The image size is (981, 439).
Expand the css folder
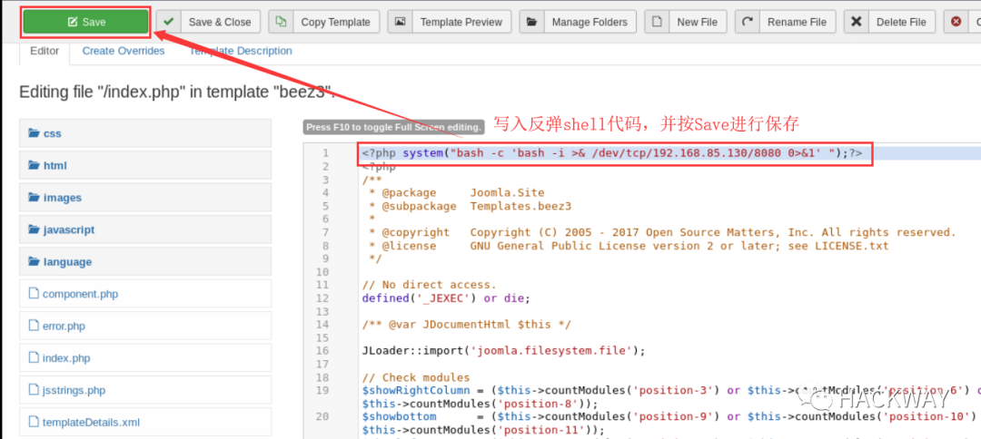pyautogui.click(x=145, y=133)
